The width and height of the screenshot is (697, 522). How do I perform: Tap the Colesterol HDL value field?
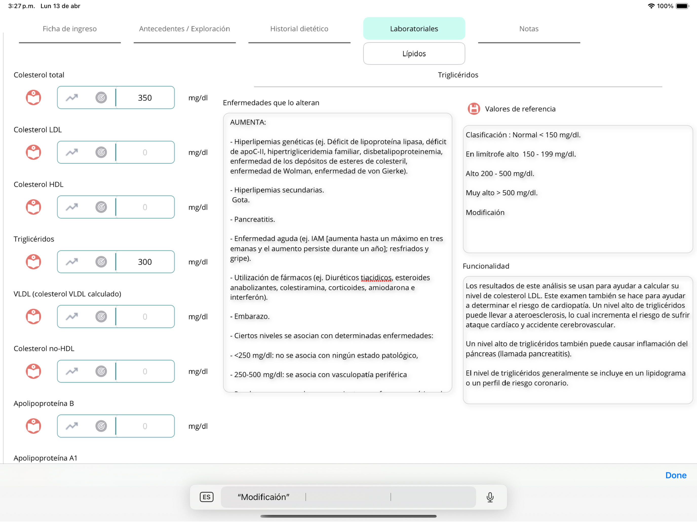pos(145,207)
